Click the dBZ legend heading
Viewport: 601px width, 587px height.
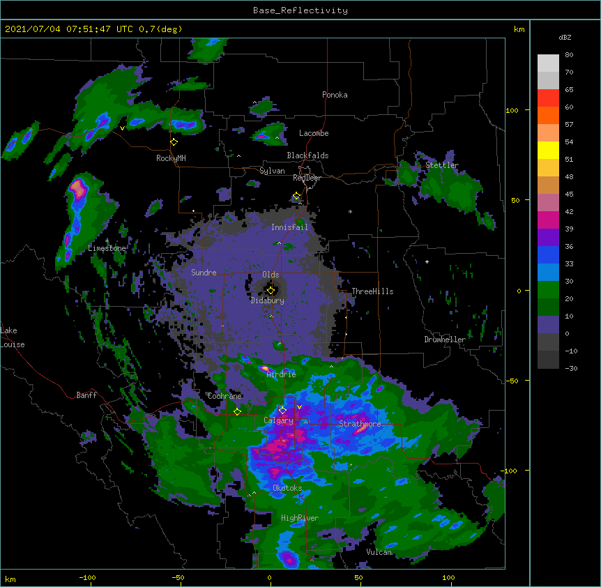pyautogui.click(x=565, y=38)
